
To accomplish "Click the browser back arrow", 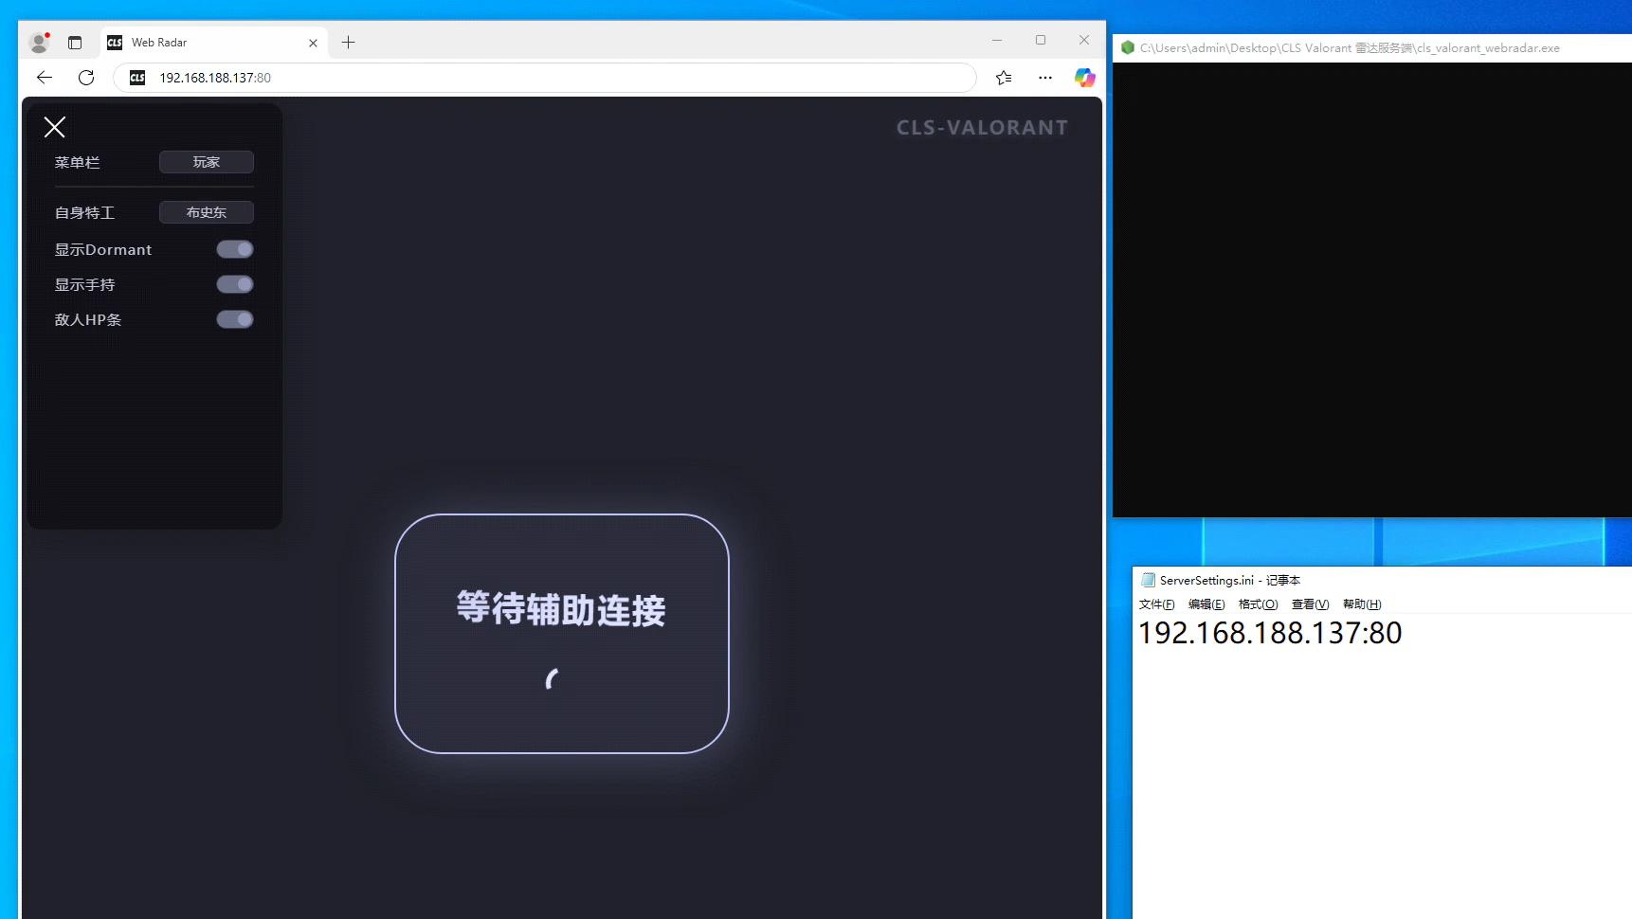I will [45, 78].
